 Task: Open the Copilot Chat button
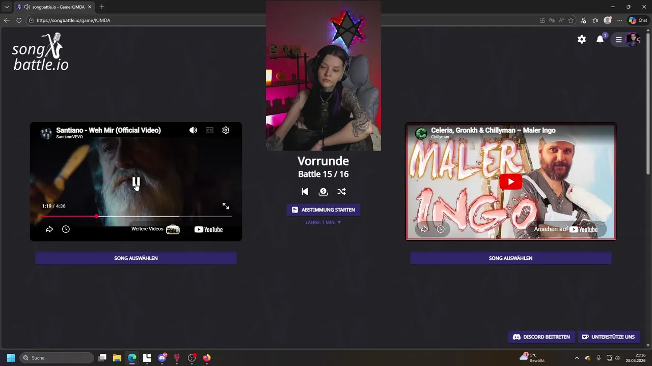point(638,20)
